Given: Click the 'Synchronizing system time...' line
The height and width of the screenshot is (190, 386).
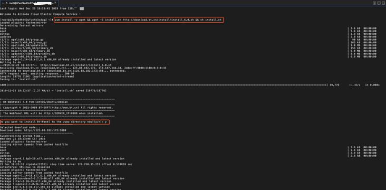Looking at the screenshot, I should (x=23, y=136).
